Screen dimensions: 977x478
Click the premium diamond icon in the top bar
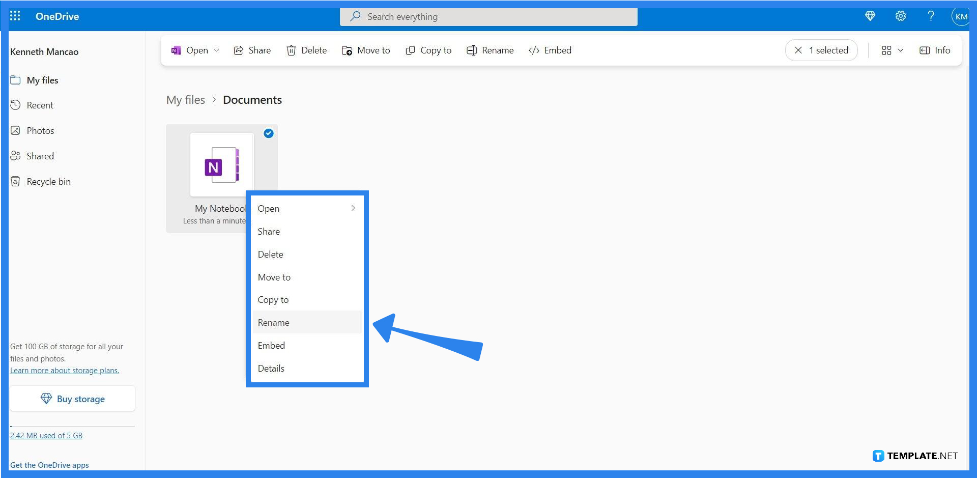870,16
